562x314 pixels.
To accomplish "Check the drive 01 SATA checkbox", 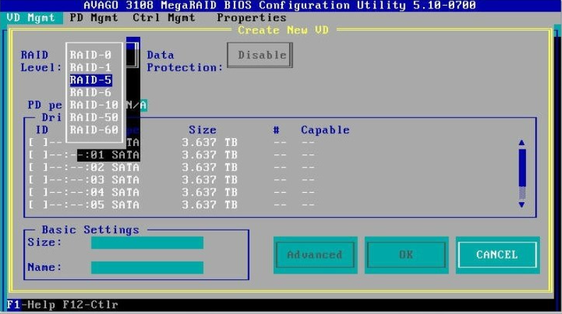I will click(x=38, y=155).
